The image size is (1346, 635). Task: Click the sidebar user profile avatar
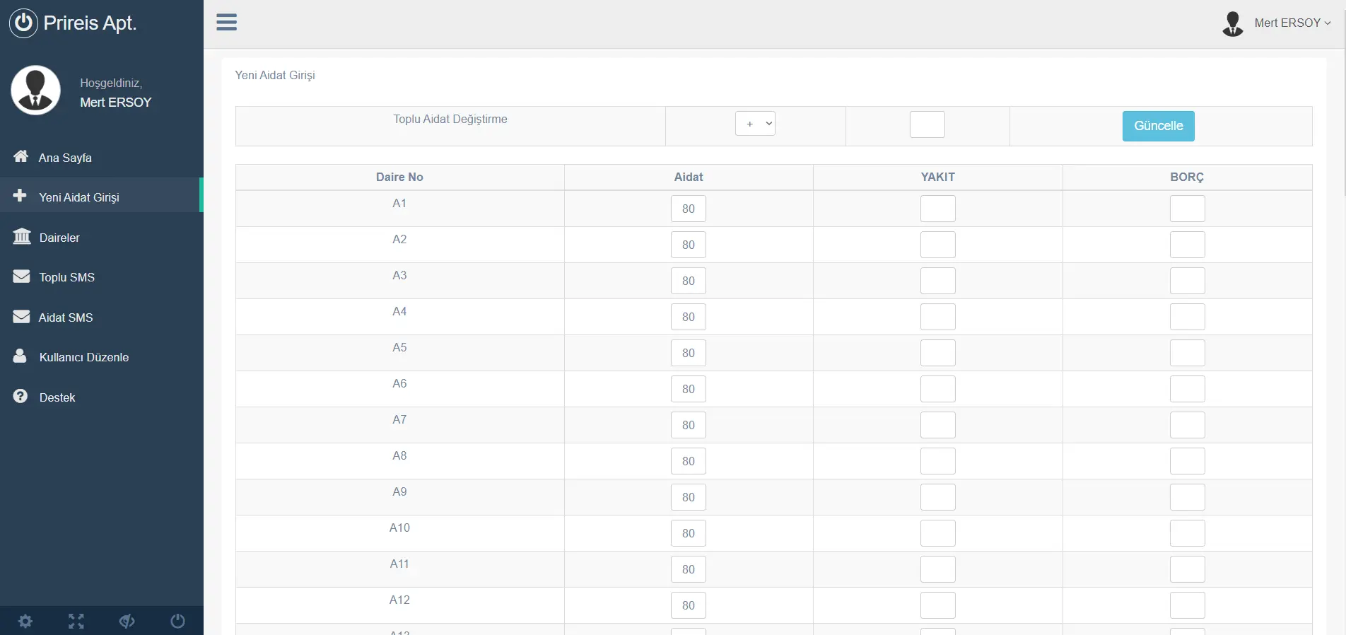coord(35,91)
